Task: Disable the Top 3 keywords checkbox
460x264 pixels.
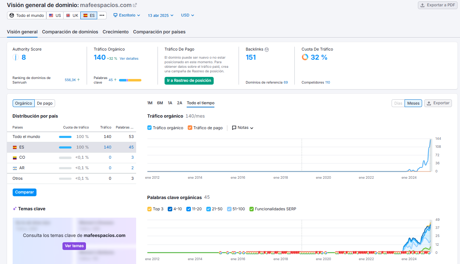Action: pyautogui.click(x=149, y=209)
